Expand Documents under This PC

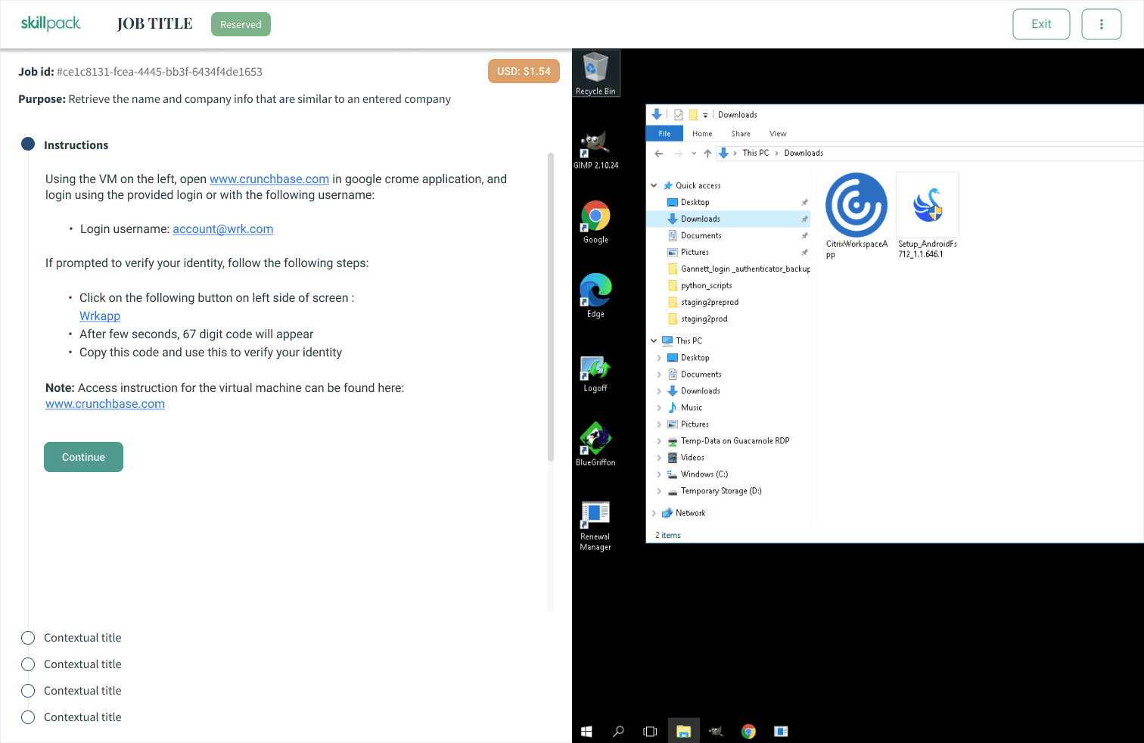pos(659,375)
